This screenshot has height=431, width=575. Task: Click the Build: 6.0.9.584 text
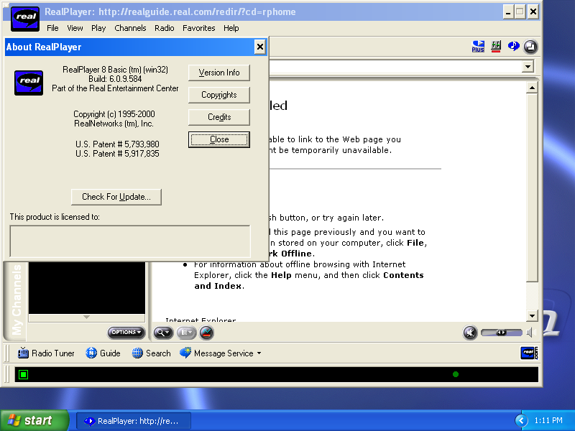click(x=115, y=79)
